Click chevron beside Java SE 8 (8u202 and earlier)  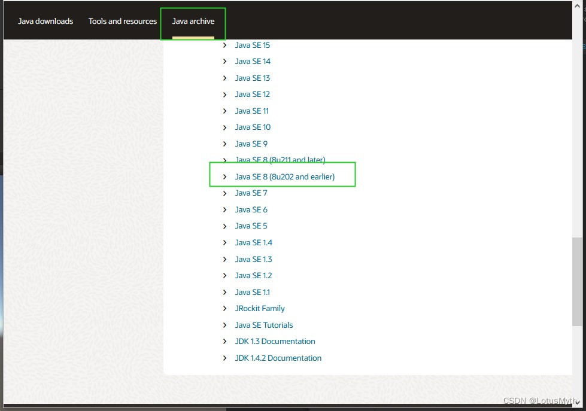pyautogui.click(x=224, y=176)
